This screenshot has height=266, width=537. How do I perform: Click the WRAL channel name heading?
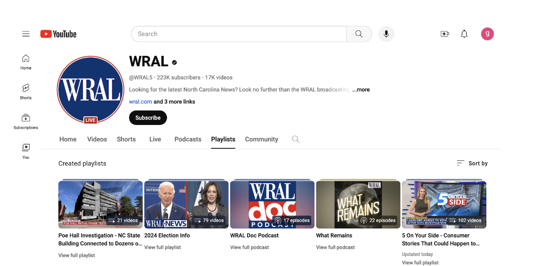pyautogui.click(x=149, y=62)
